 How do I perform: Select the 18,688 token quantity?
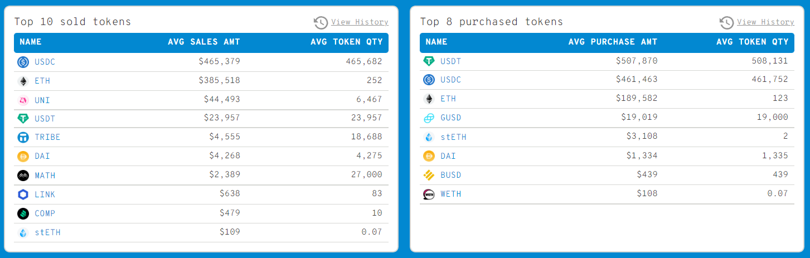tap(366, 137)
